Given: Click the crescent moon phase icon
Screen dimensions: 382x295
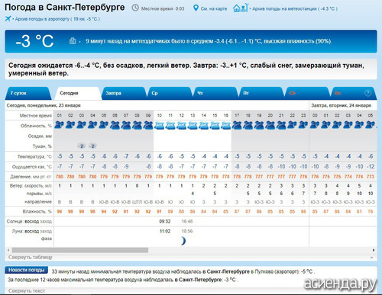Looking at the screenshot, I should coord(183,241).
